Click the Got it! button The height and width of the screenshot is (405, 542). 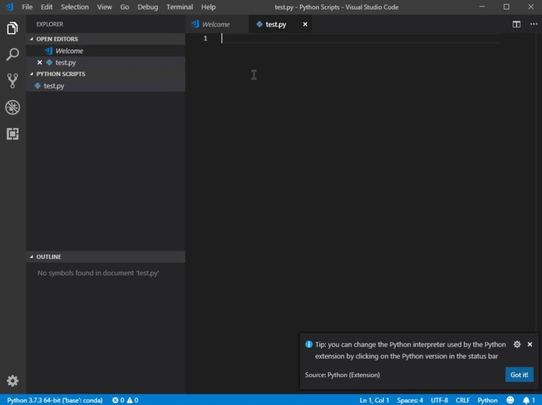click(519, 375)
